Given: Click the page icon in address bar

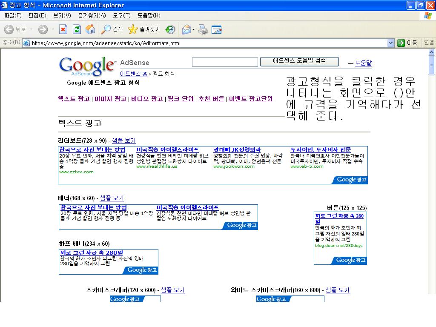Looking at the screenshot, I should pos(27,43).
